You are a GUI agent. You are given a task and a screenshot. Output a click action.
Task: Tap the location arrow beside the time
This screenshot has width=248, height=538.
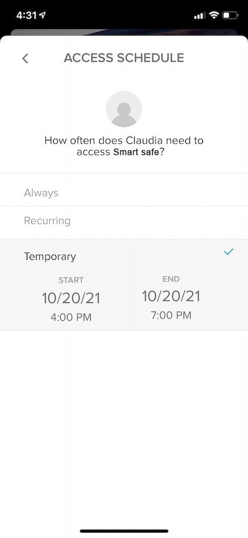43,15
